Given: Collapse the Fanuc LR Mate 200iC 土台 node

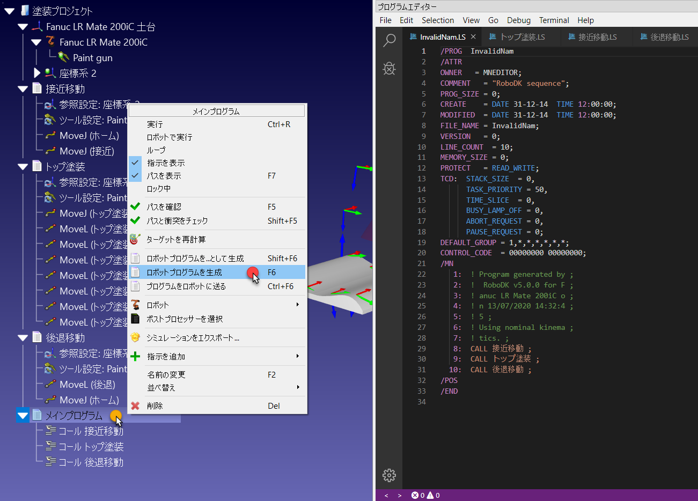Looking at the screenshot, I should (x=23, y=26).
